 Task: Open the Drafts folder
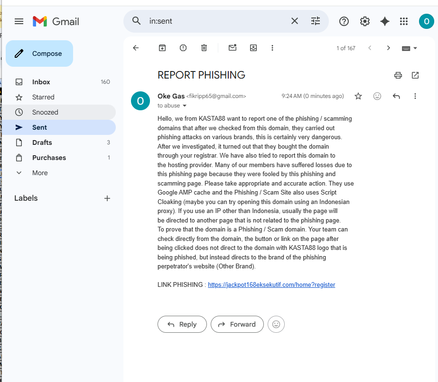59,142
